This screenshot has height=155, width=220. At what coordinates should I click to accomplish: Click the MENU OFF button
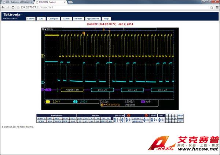coord(137,121)
